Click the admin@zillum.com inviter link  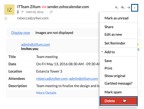point(36,44)
